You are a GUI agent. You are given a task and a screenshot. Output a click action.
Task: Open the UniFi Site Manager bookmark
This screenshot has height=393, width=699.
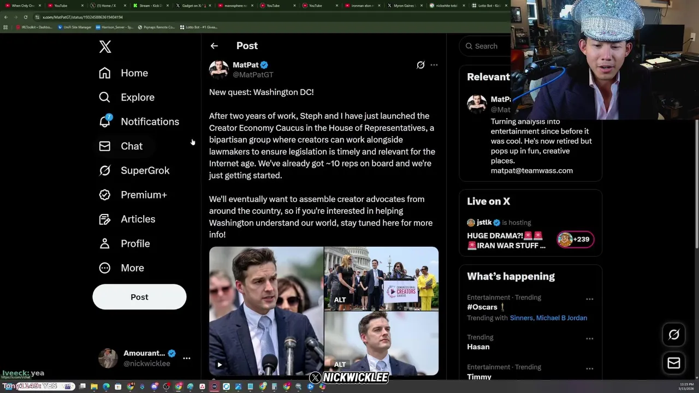pyautogui.click(x=75, y=27)
